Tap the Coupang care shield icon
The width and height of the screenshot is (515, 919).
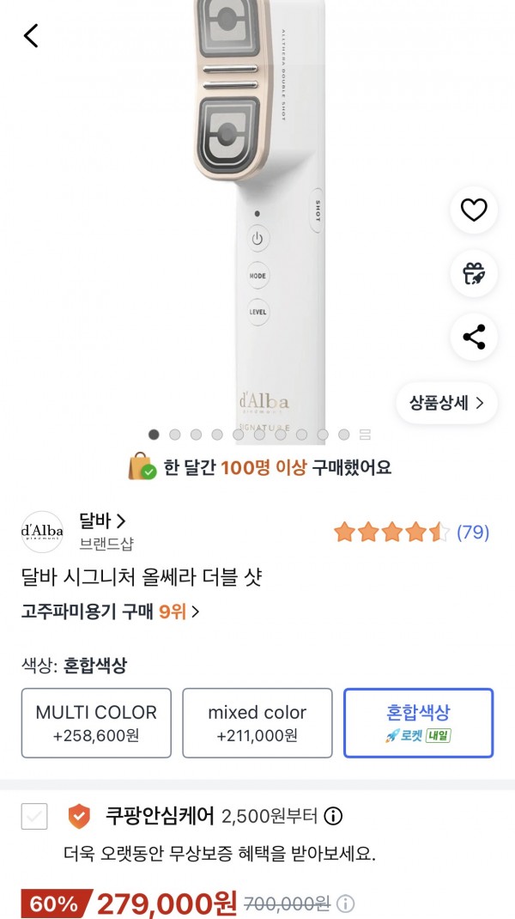79,816
